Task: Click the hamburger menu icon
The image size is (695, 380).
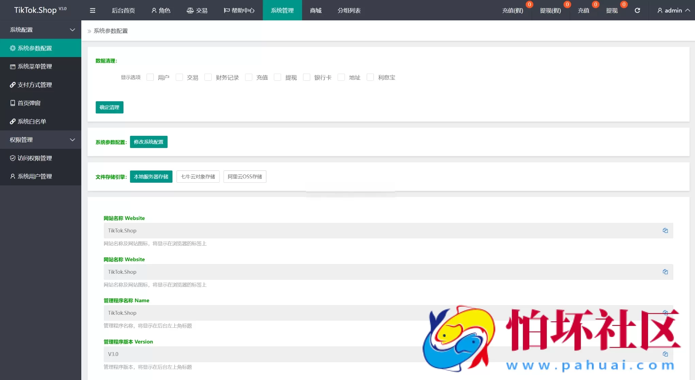Action: coord(92,10)
